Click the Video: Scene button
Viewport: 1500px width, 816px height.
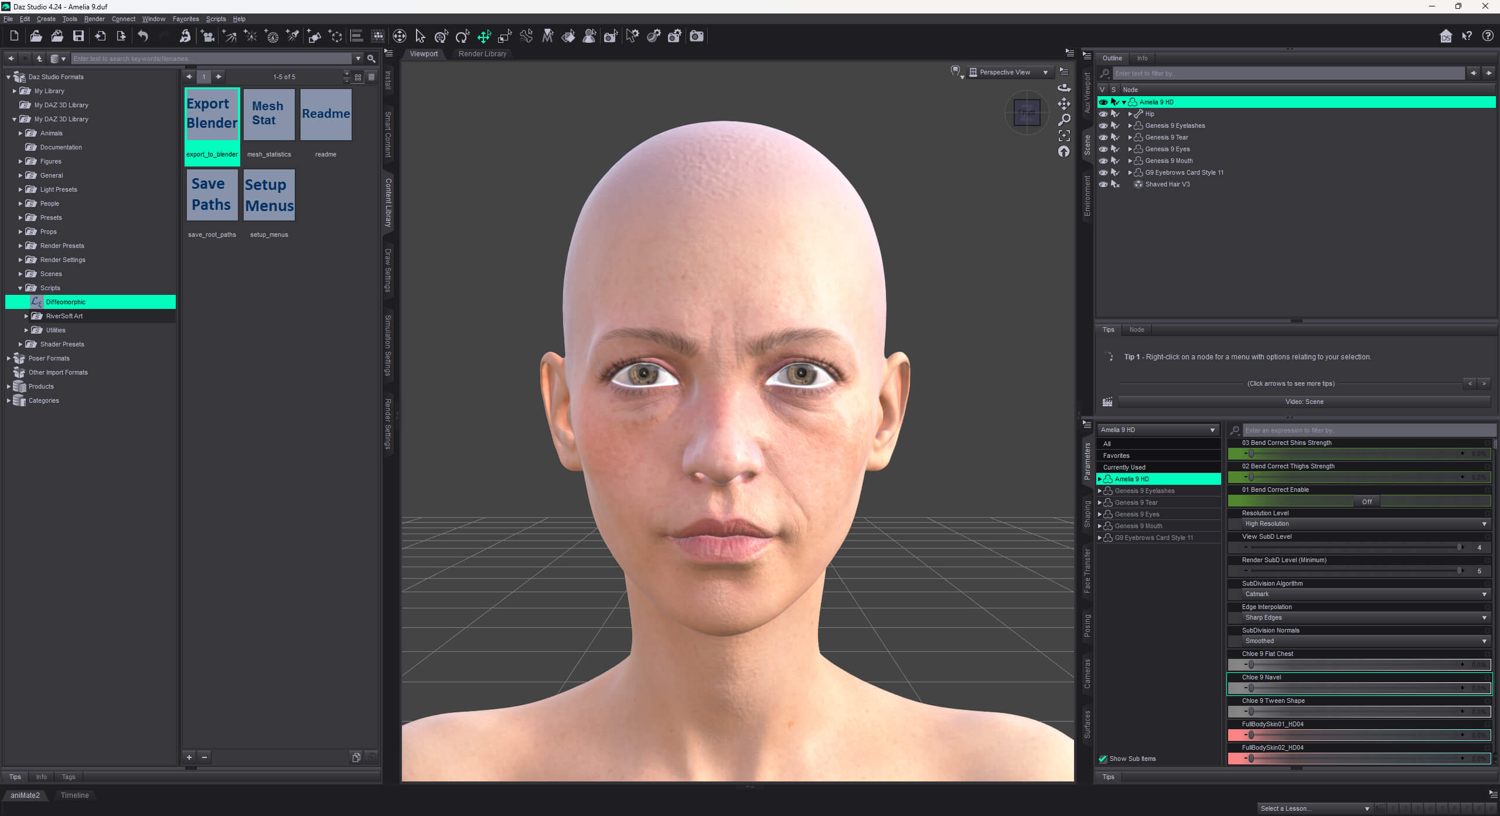(1304, 402)
